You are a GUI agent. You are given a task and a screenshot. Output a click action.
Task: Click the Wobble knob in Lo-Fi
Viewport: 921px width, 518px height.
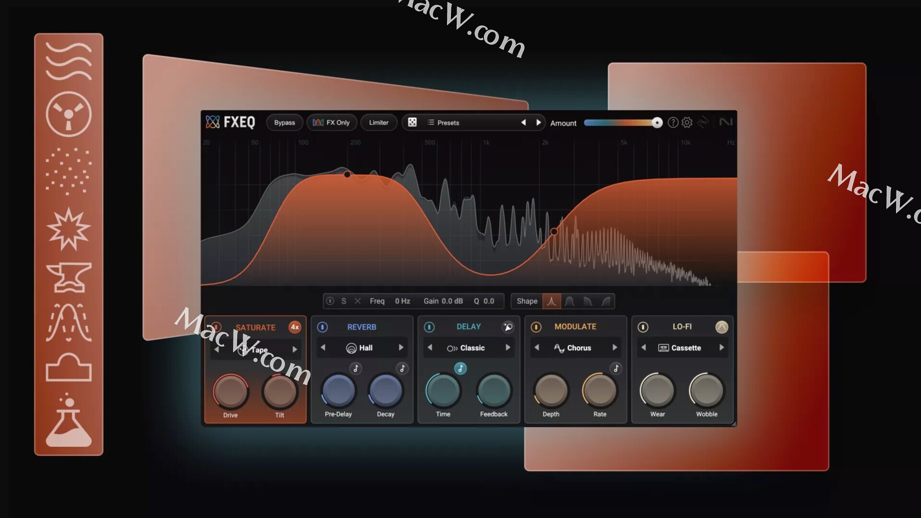(707, 390)
